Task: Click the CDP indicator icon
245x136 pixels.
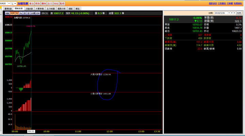Action: click(x=38, y=13)
